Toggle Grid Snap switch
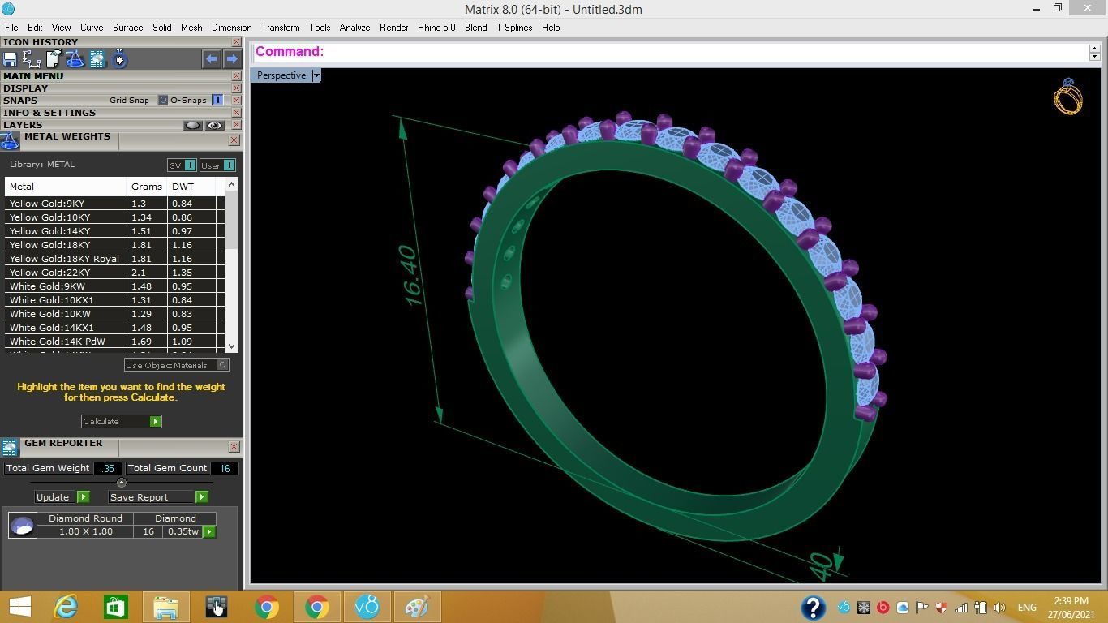1108x623 pixels. pos(162,101)
